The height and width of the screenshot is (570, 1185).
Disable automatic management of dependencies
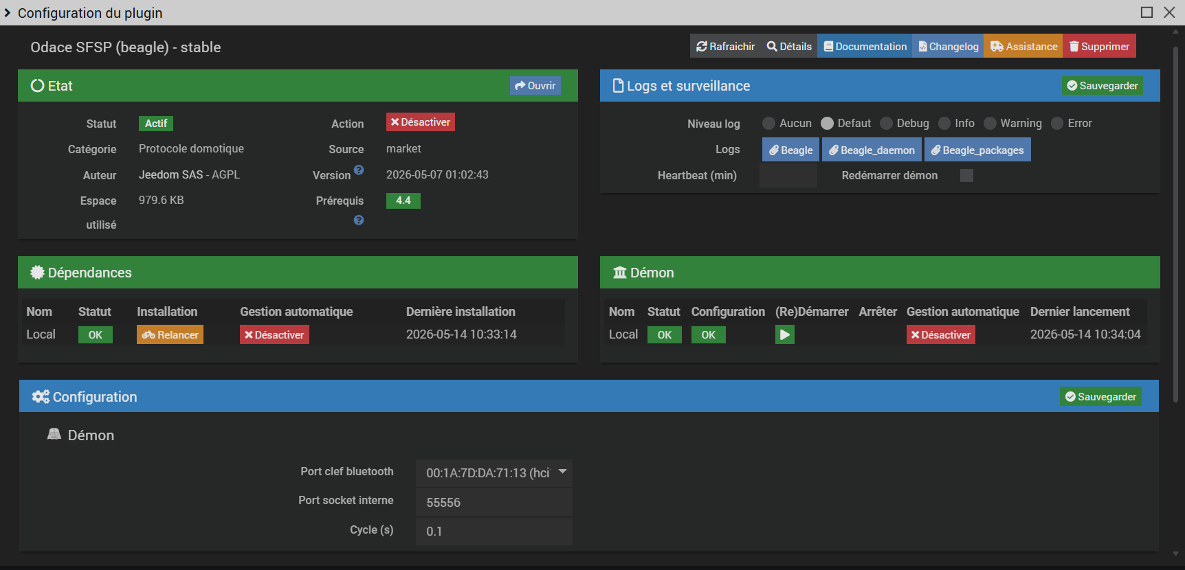274,334
